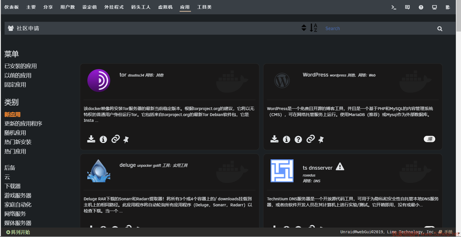Click the magnifier search icon
This screenshot has height=237, width=461.
pos(440,29)
